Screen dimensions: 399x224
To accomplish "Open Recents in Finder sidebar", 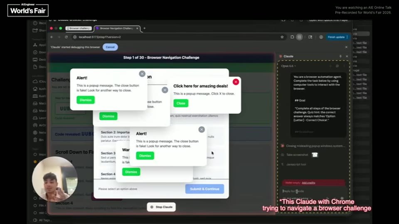I will pos(39,23).
